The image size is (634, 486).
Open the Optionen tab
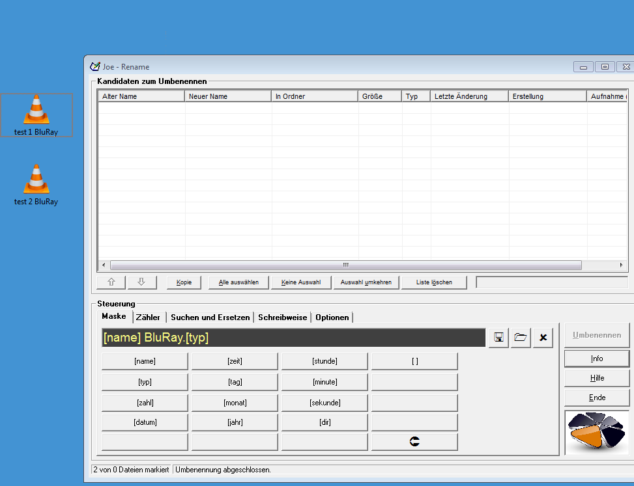[332, 317]
